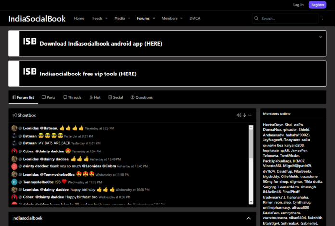Open the three-dot menu beside search

pyautogui.click(x=322, y=18)
